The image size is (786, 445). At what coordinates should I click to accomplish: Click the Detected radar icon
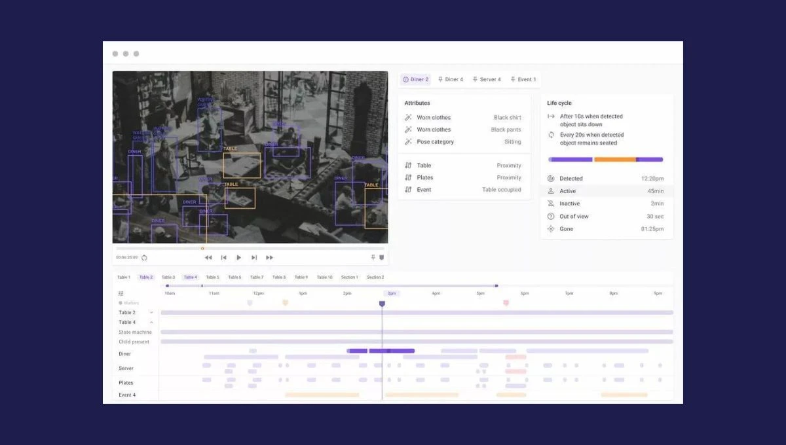tap(551, 179)
